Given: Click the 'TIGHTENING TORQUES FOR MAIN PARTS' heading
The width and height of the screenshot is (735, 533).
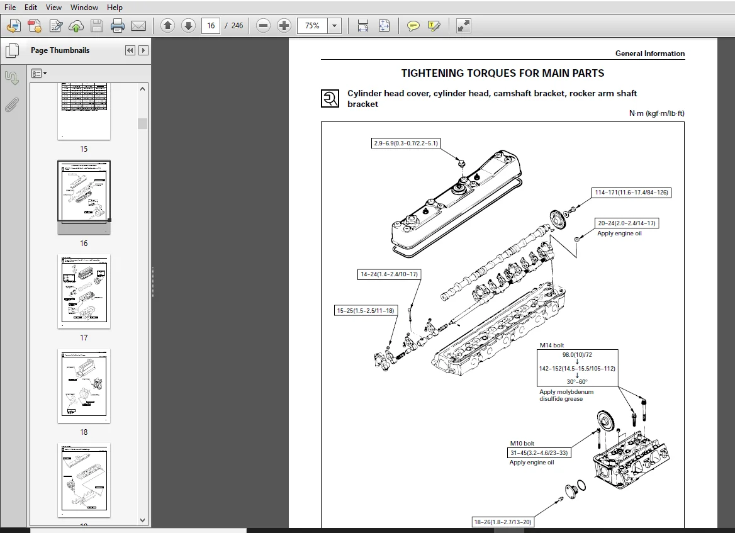Looking at the screenshot, I should 503,73.
